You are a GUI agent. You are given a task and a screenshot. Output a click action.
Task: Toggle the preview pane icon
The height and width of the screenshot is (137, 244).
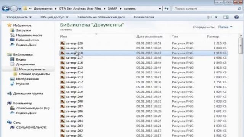click(226, 17)
